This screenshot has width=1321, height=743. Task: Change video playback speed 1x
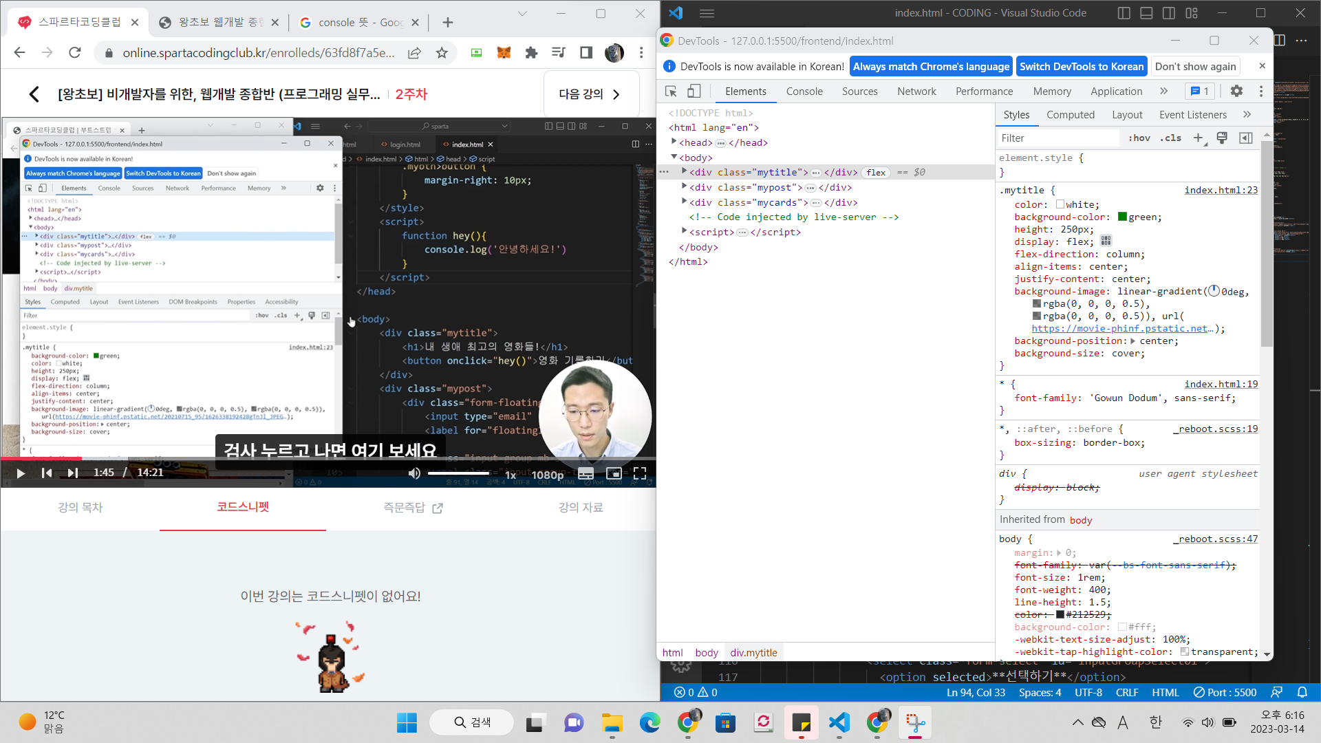511,475
